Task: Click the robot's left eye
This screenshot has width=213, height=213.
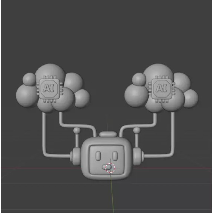Action: pos(98,156)
